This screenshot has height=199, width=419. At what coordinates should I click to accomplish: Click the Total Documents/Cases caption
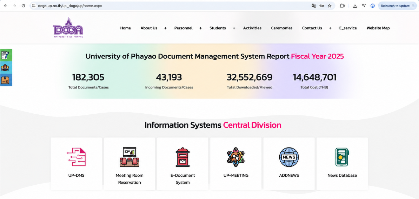click(x=88, y=87)
